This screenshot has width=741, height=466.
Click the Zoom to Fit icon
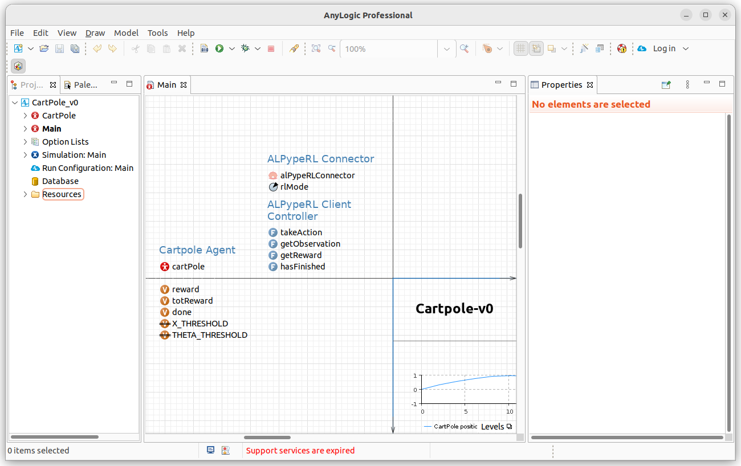pos(316,49)
